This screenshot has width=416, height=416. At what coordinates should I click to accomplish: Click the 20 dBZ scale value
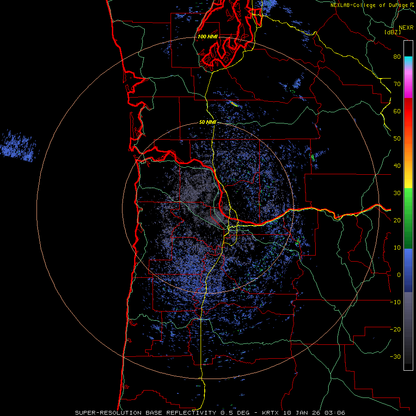tap(397, 220)
